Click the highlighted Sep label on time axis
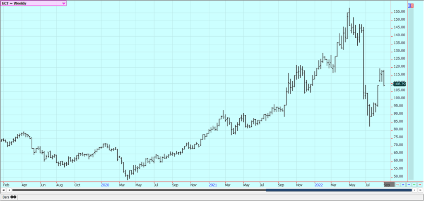 tap(387, 185)
